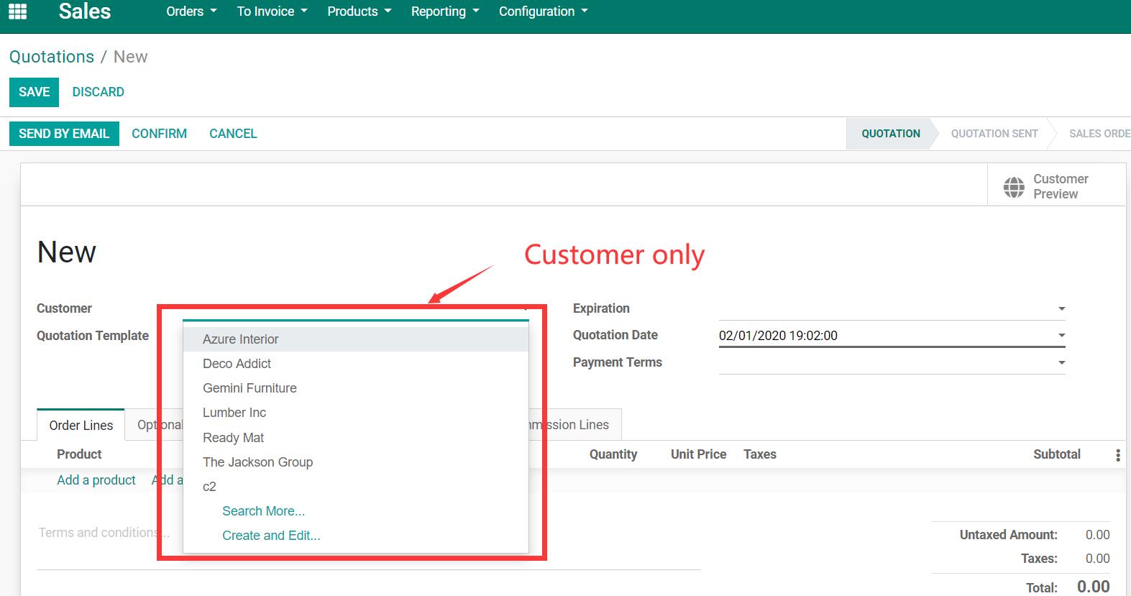The height and width of the screenshot is (596, 1131).
Task: Open the Products menu
Action: point(359,12)
